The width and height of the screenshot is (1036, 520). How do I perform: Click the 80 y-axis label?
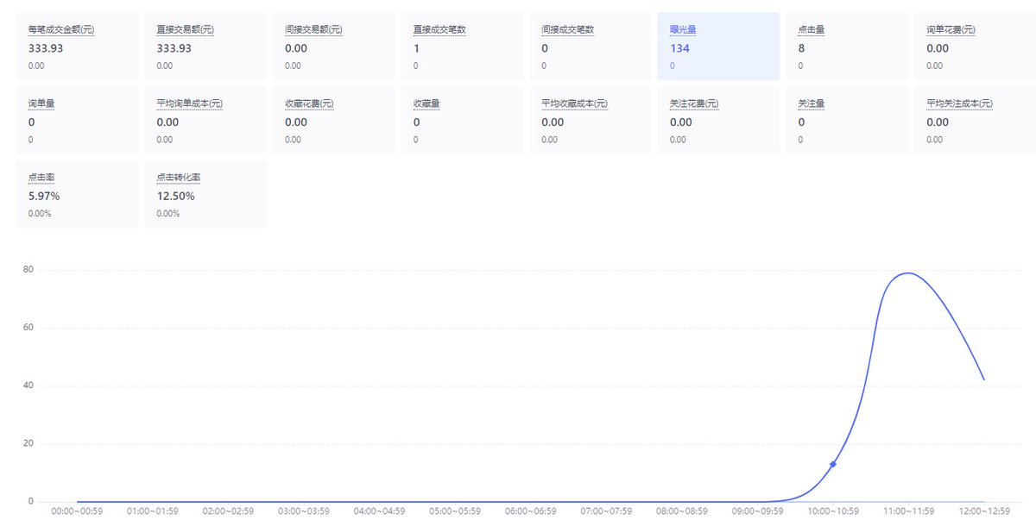click(28, 270)
